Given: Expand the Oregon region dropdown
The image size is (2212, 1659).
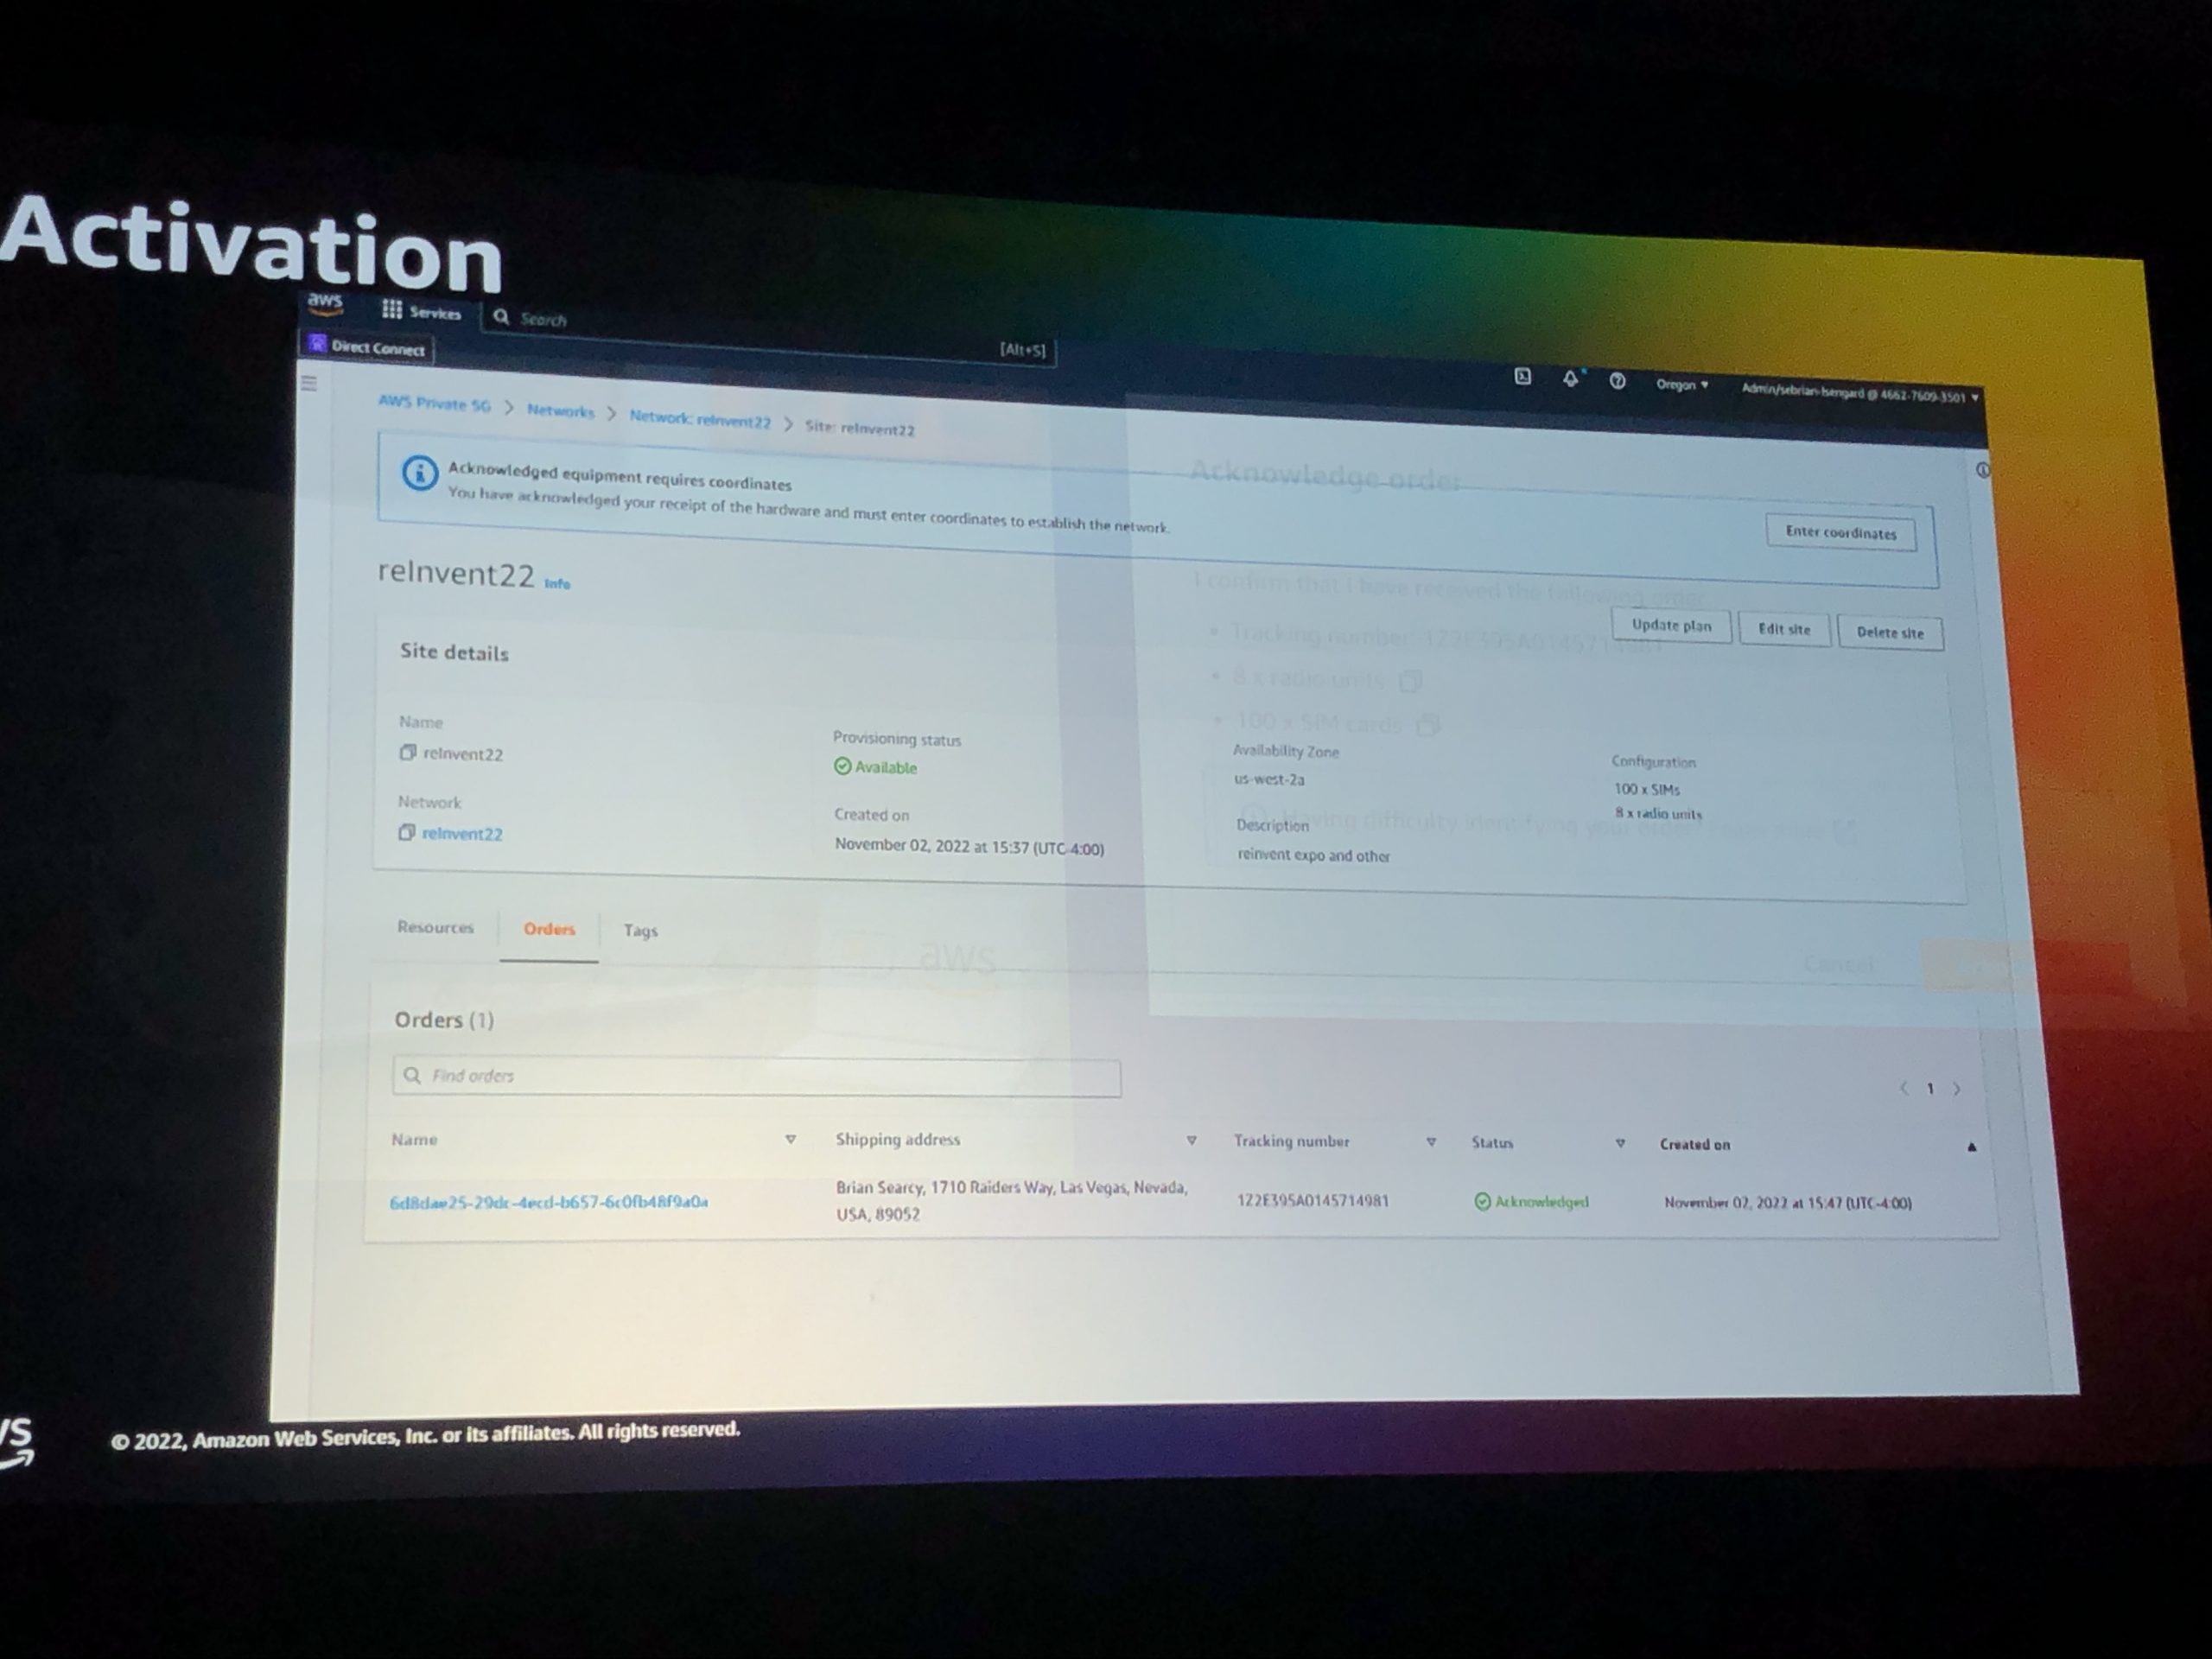Looking at the screenshot, I should coord(1682,385).
